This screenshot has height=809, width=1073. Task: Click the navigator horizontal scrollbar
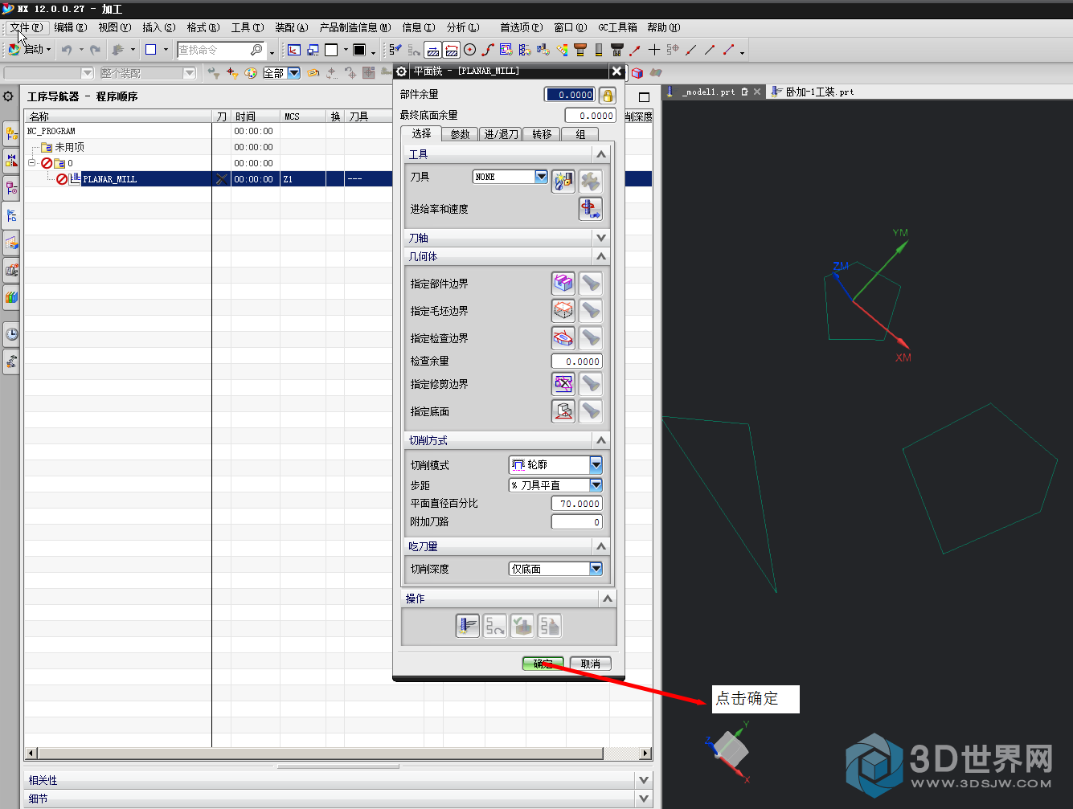click(320, 754)
